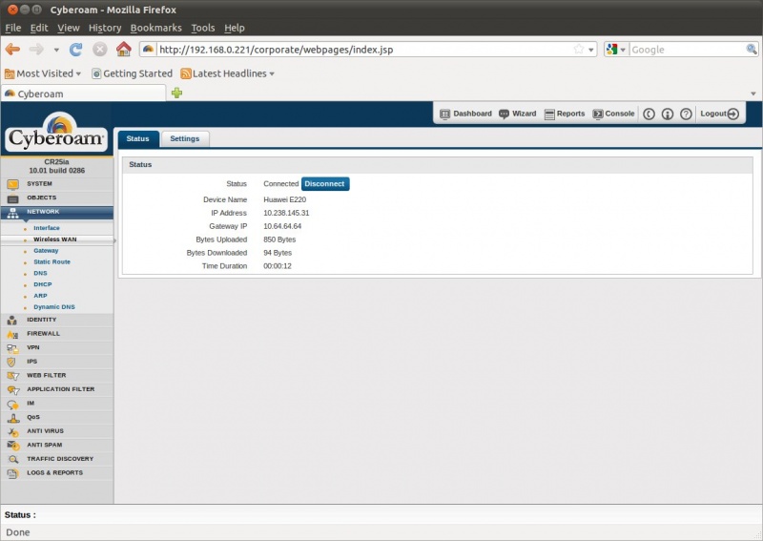The height and width of the screenshot is (541, 763).
Task: Open the Dashboard from the top toolbar
Action: (x=465, y=114)
